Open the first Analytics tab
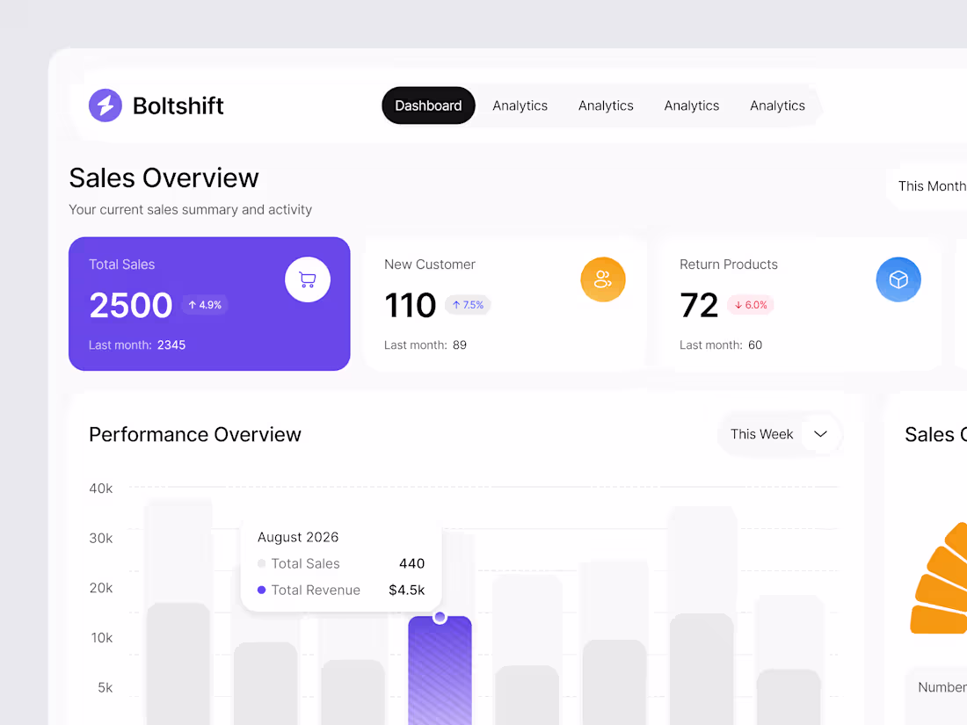 pyautogui.click(x=520, y=105)
